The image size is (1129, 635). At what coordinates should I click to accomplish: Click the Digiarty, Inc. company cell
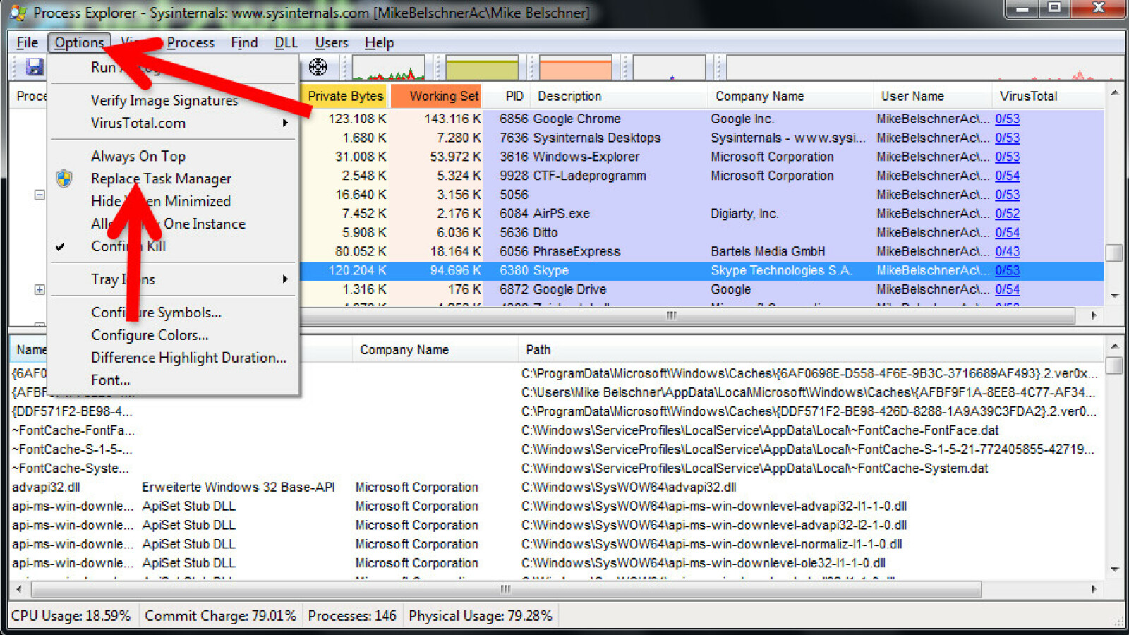tap(744, 213)
